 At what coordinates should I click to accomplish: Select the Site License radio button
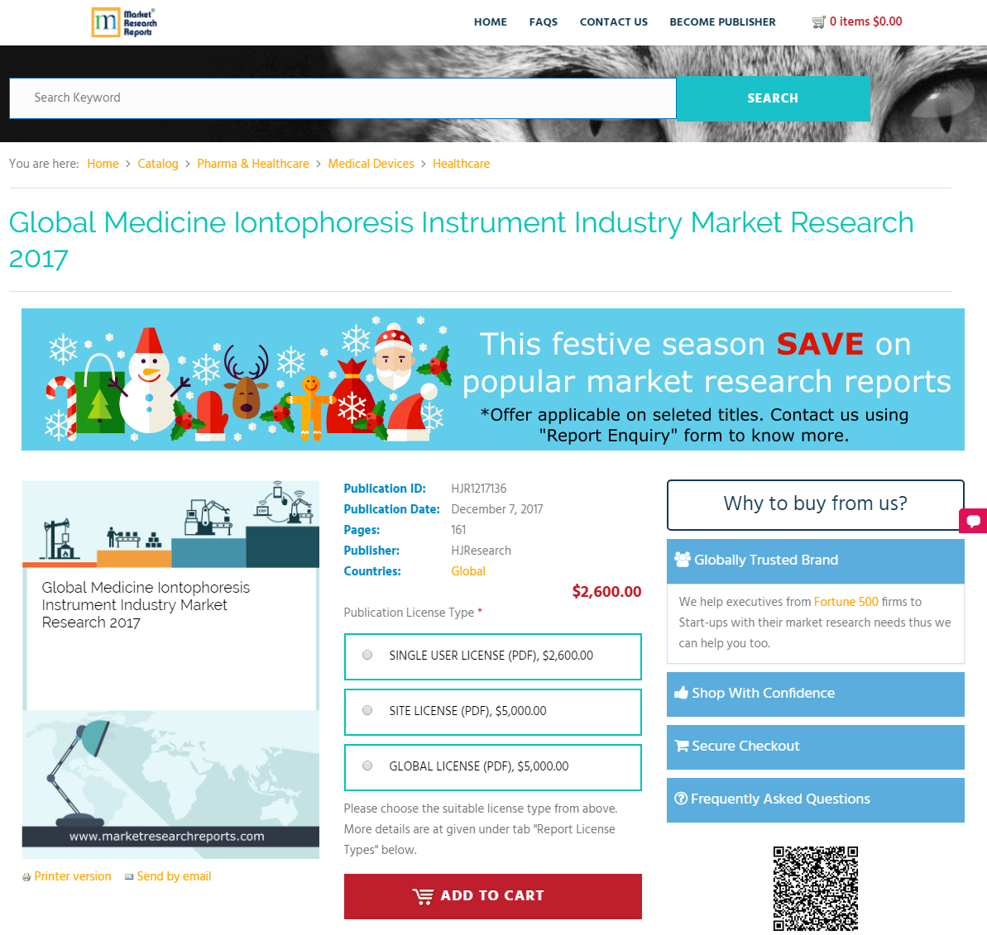point(367,710)
